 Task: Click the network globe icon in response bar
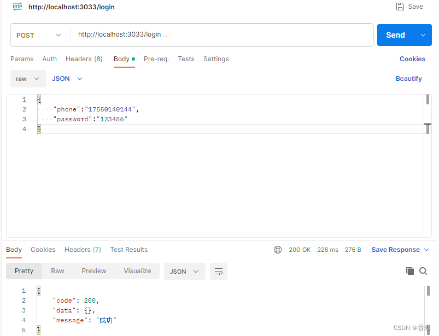(x=278, y=250)
